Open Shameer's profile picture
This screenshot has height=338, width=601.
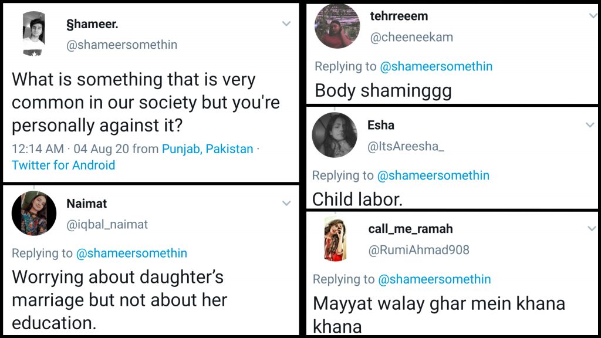click(x=34, y=33)
